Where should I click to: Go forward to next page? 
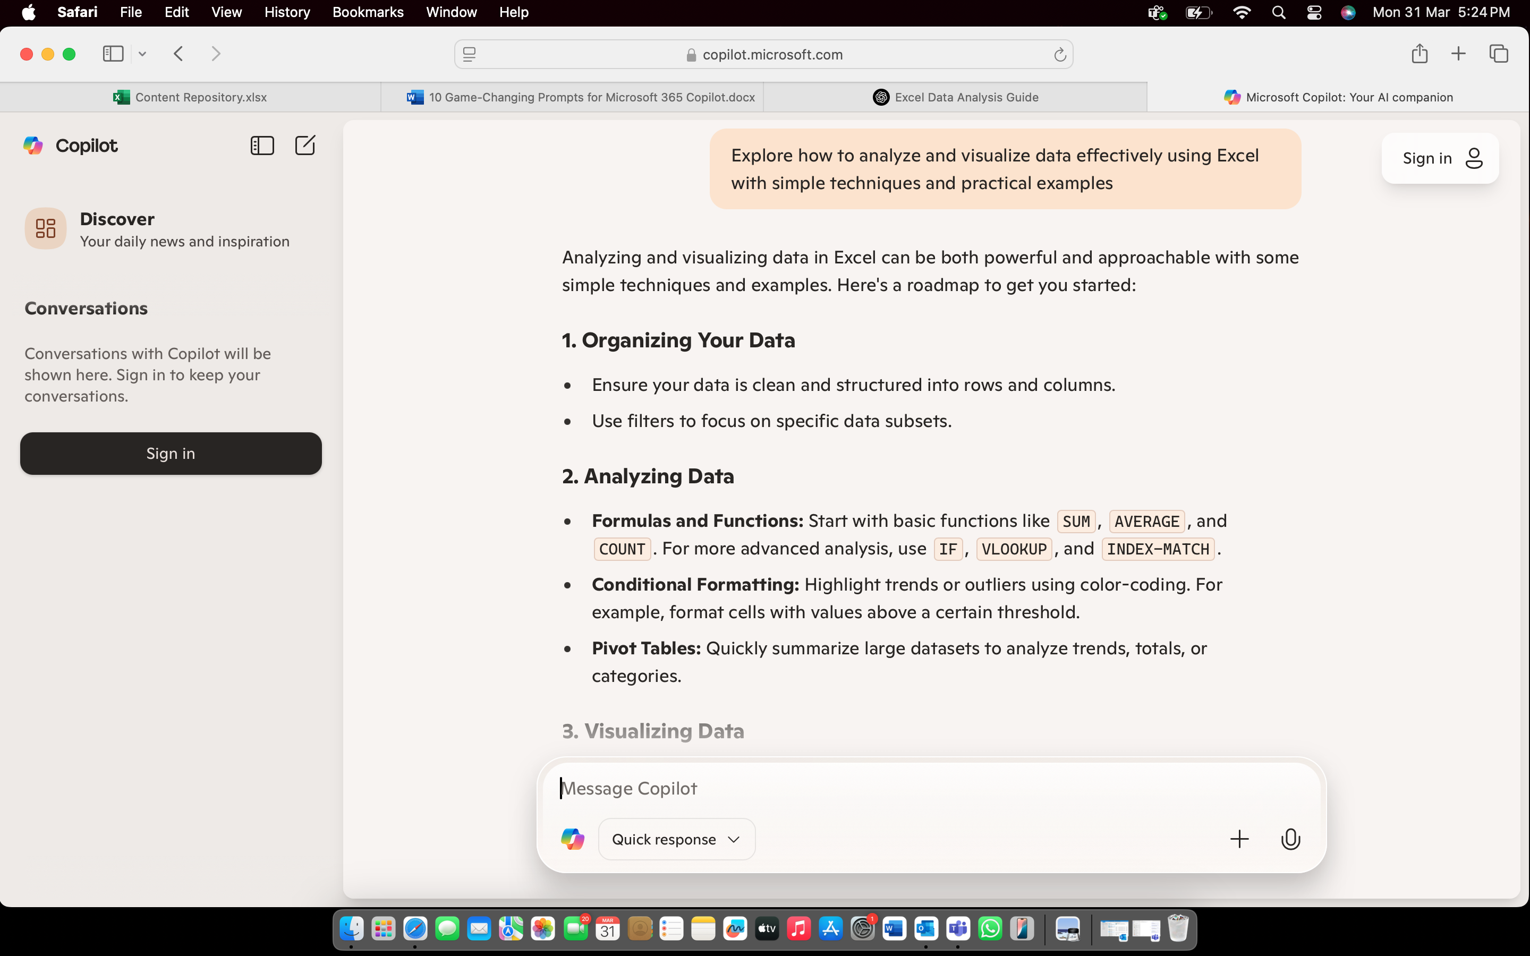point(216,54)
